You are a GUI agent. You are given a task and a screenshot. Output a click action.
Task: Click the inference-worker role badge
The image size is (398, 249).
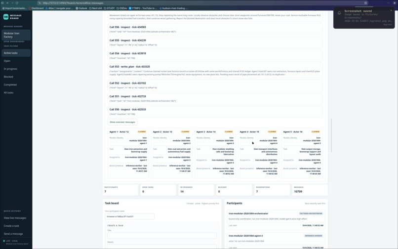pos(314,236)
